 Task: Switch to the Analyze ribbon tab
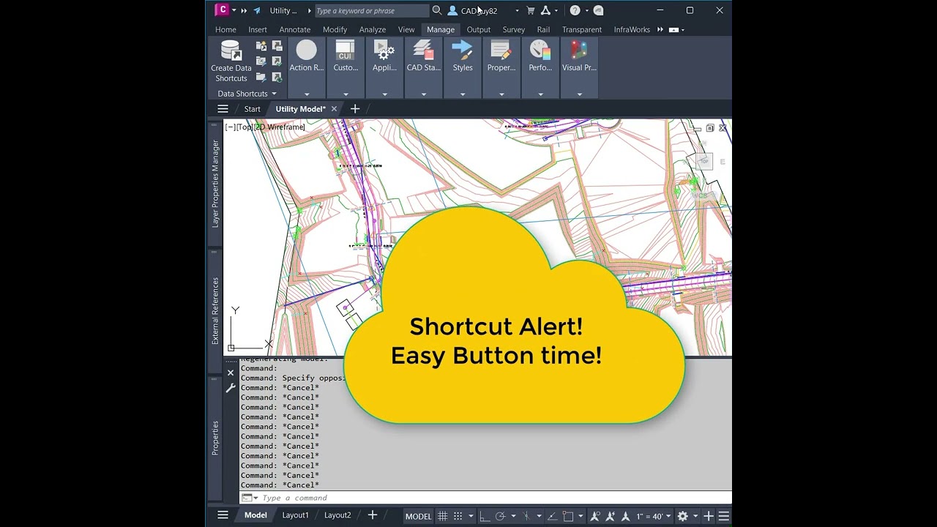372,29
